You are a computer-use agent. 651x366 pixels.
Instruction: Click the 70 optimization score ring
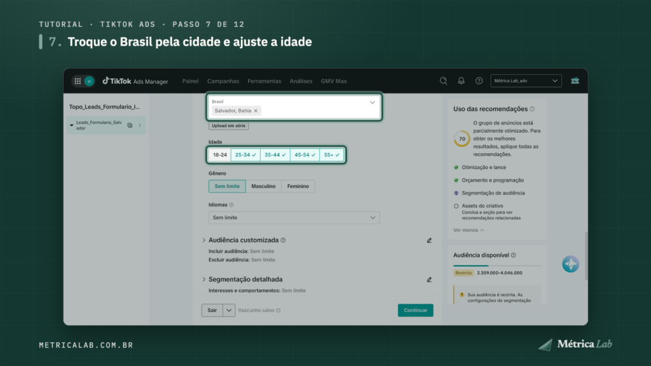(462, 139)
